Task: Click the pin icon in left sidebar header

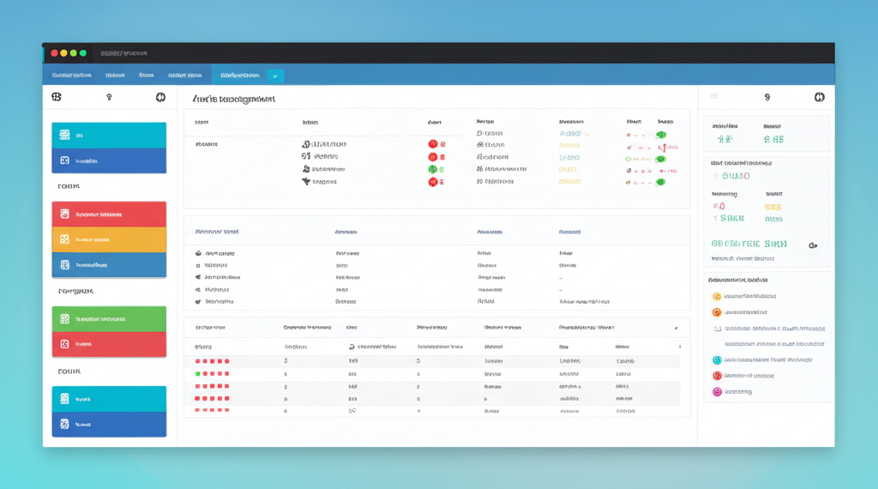Action: coord(109,98)
